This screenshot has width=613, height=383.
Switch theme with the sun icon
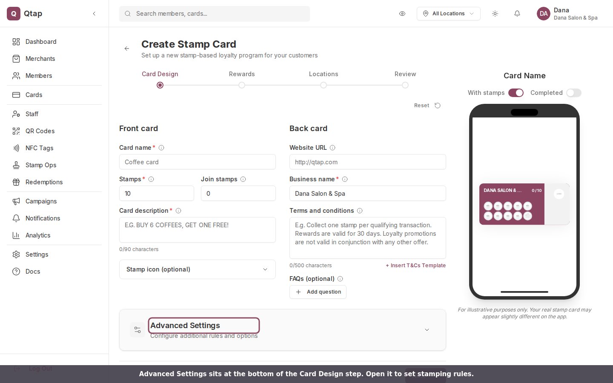tap(495, 14)
